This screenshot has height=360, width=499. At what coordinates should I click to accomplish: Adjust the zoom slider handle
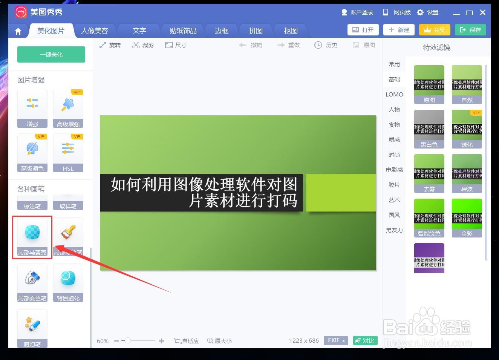[128, 341]
